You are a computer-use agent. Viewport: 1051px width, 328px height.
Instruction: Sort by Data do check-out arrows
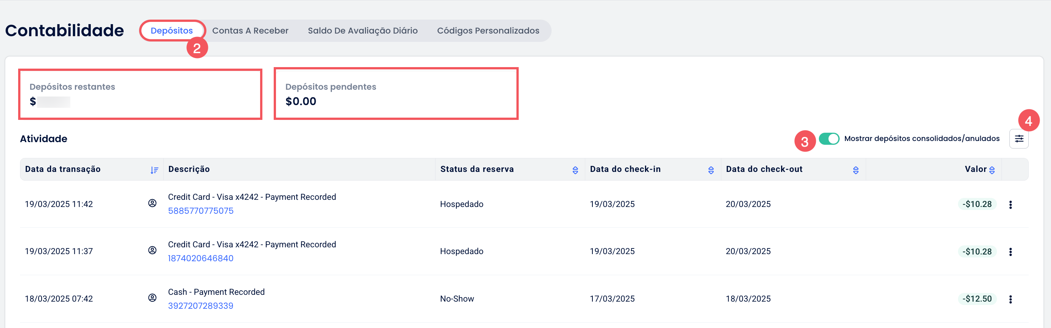[x=856, y=170]
